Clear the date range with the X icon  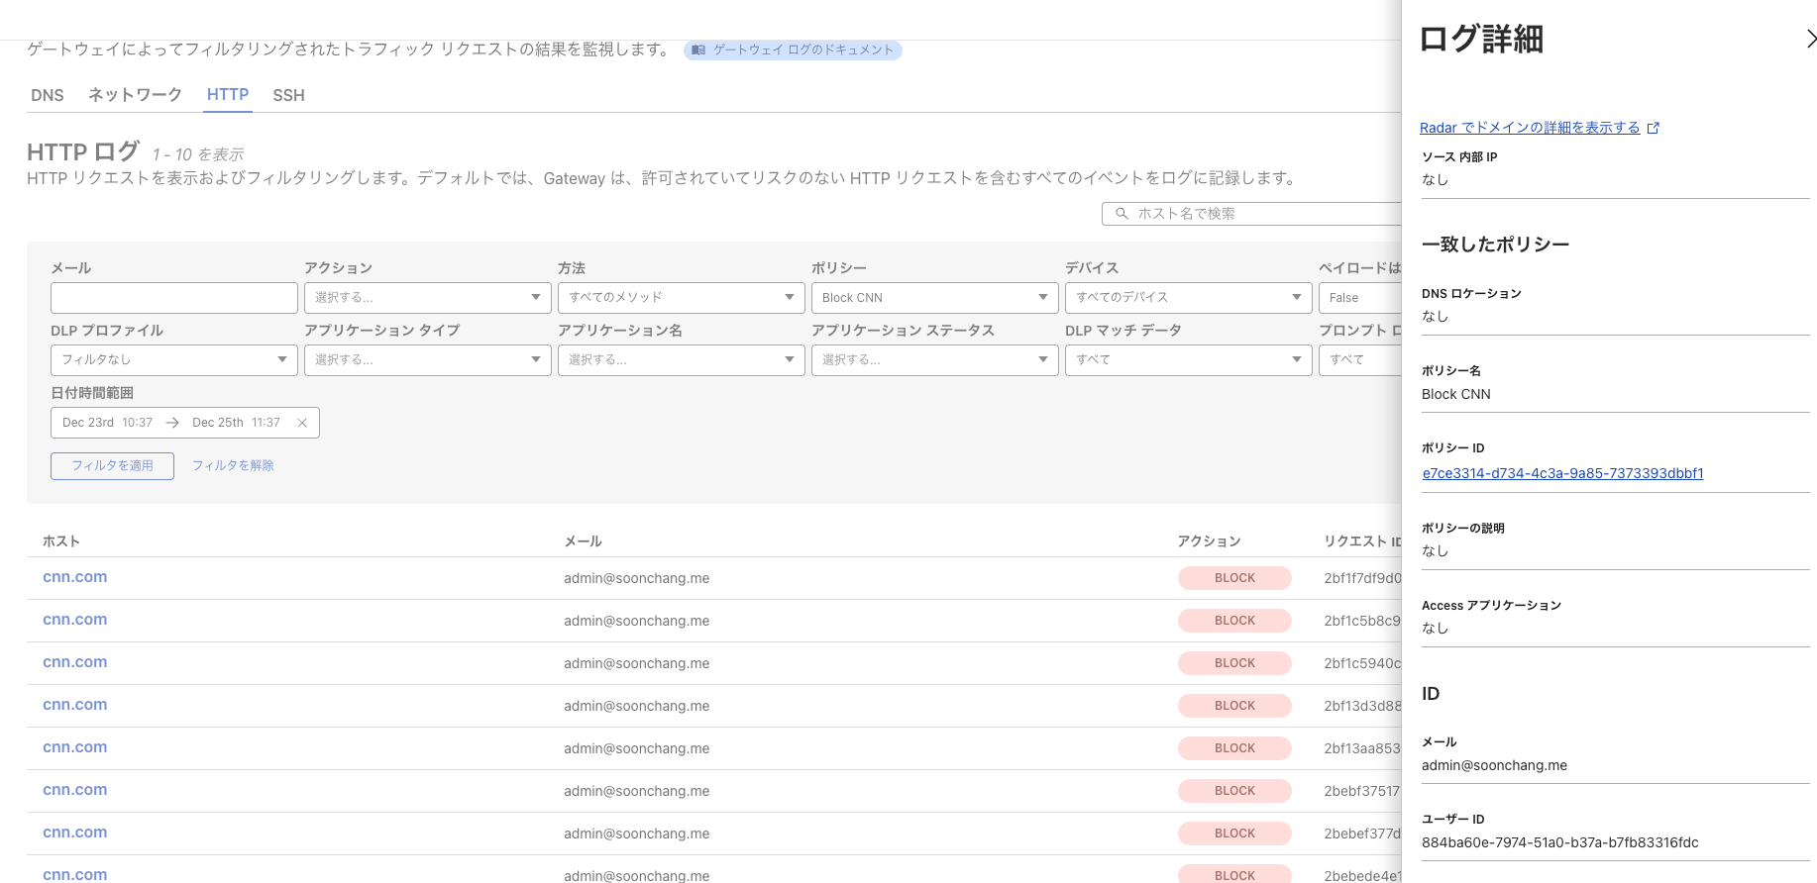(x=302, y=423)
